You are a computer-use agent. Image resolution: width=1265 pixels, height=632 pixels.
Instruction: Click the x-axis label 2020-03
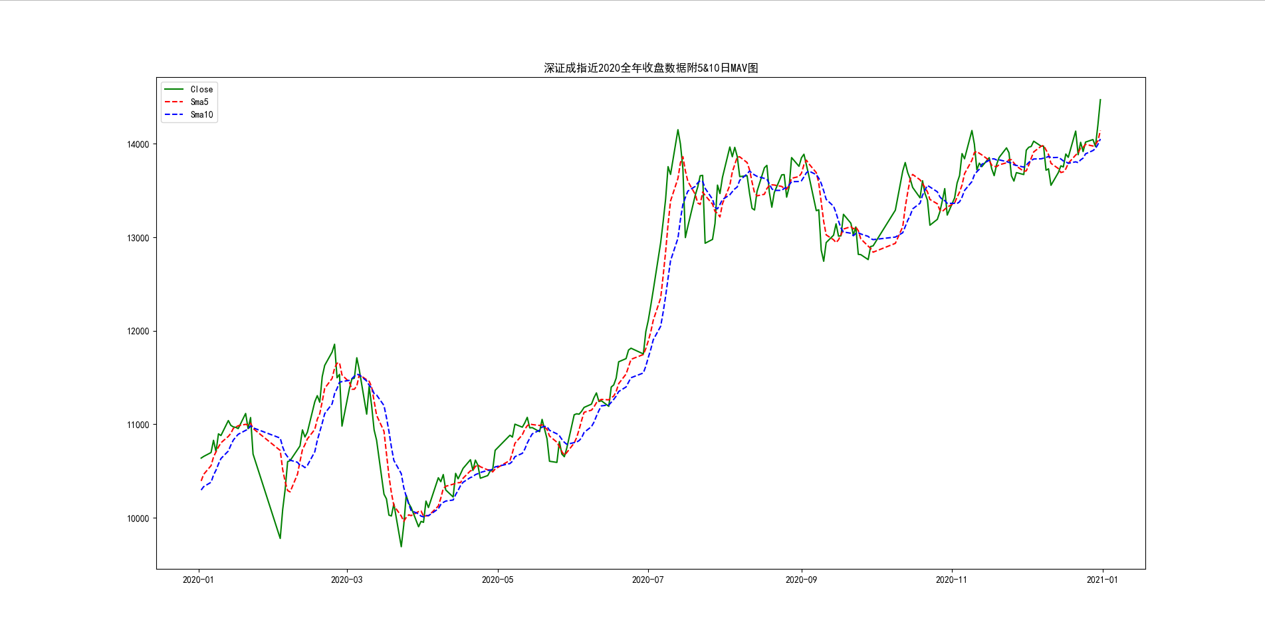pyautogui.click(x=347, y=579)
